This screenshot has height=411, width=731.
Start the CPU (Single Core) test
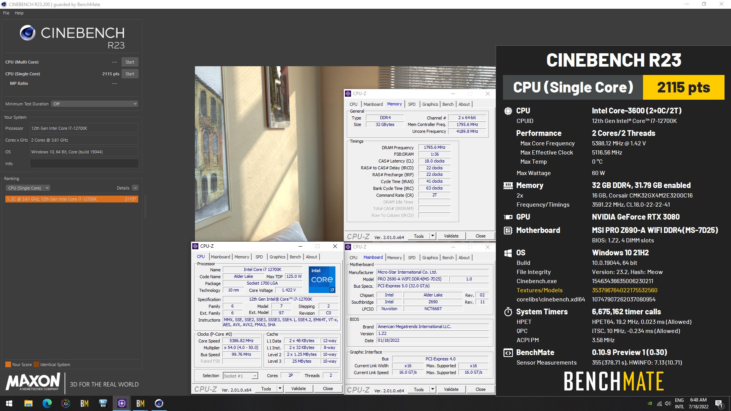(x=130, y=74)
